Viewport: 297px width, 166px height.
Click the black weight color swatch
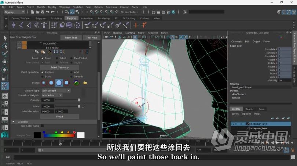tap(37, 135)
